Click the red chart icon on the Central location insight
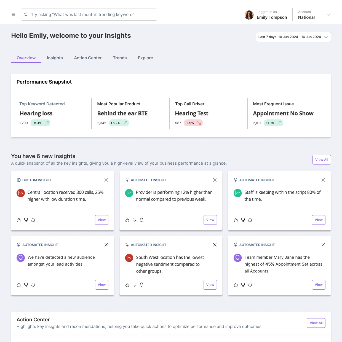 pos(20,193)
